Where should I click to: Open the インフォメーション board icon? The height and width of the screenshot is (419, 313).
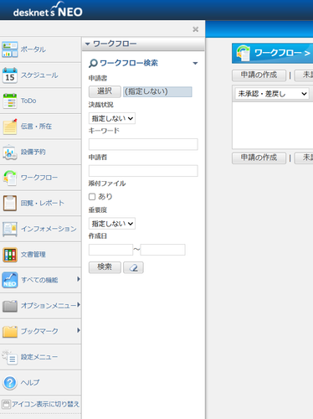click(10, 229)
